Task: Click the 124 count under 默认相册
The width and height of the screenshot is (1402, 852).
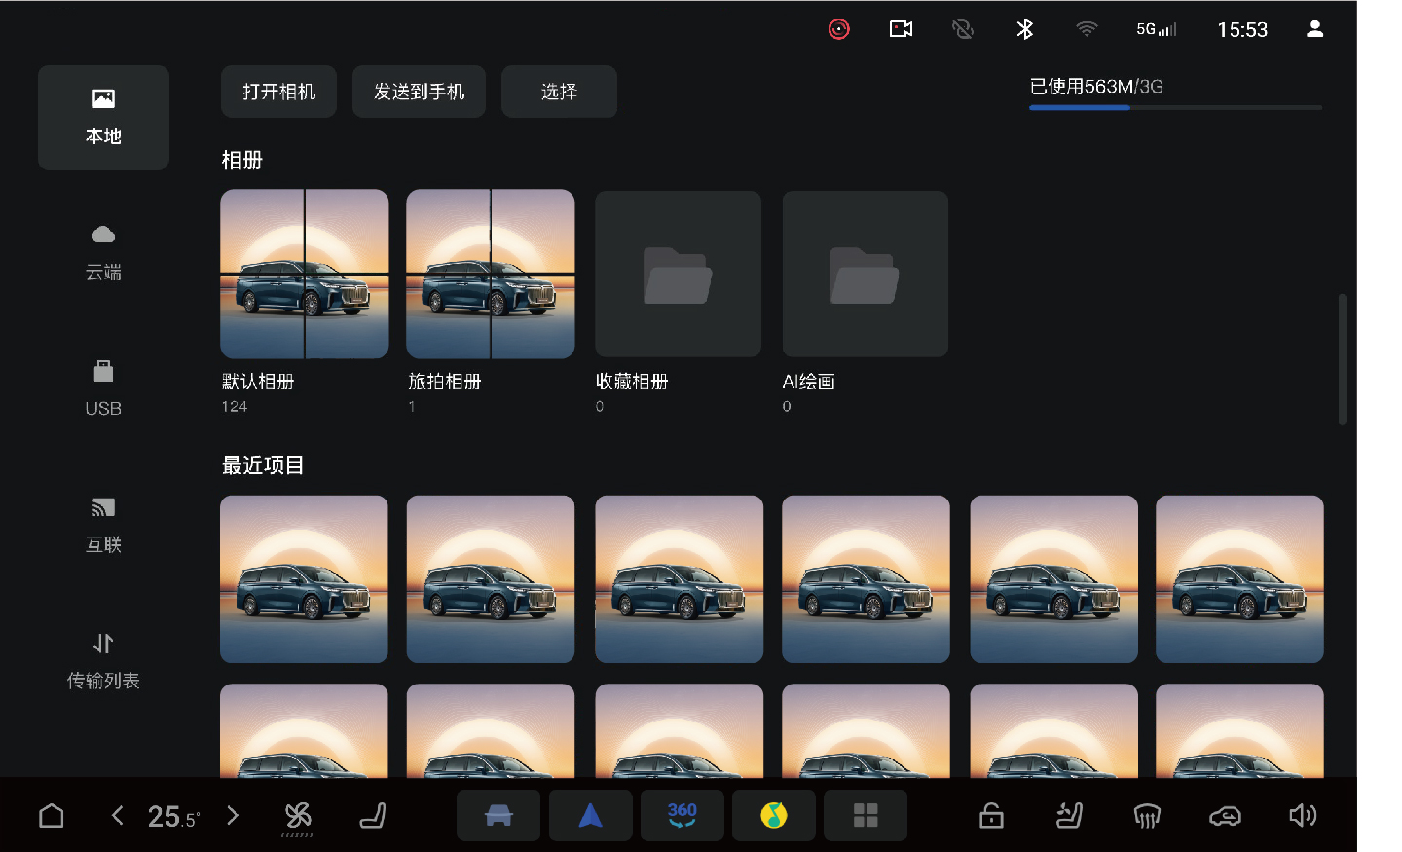Action: point(235,407)
